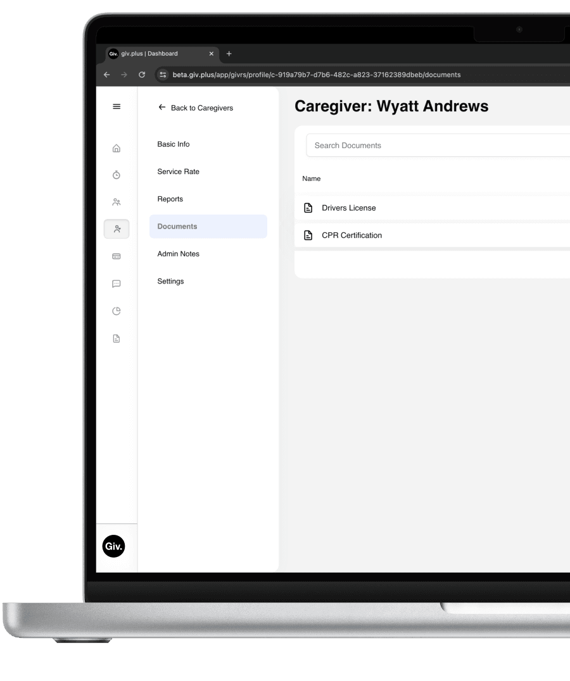This screenshot has width=570, height=681.
Task: Open the stopwatch timer sidebar icon
Action: point(117,175)
